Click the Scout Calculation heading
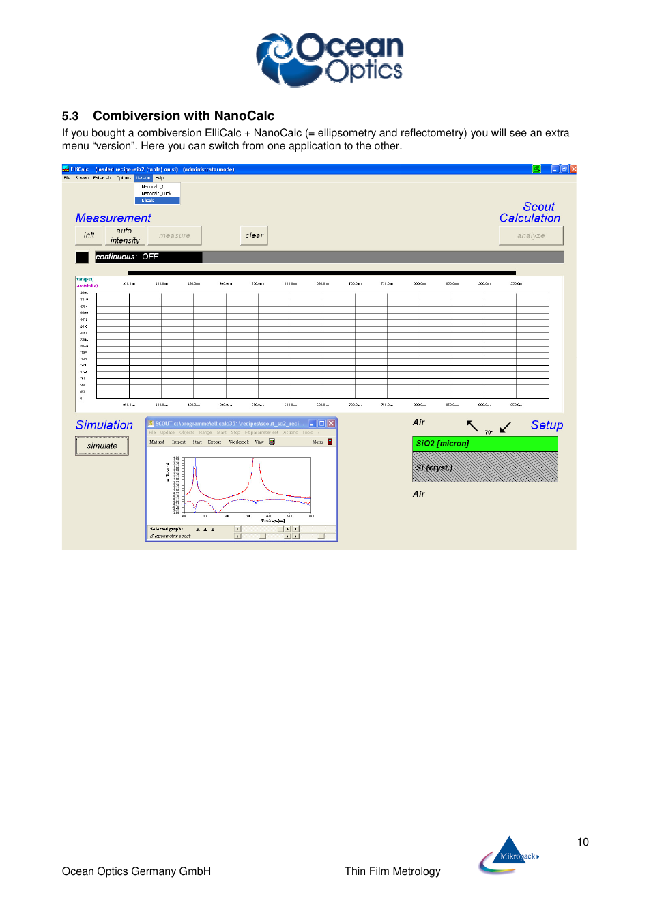651x922 pixels. pos(530,212)
